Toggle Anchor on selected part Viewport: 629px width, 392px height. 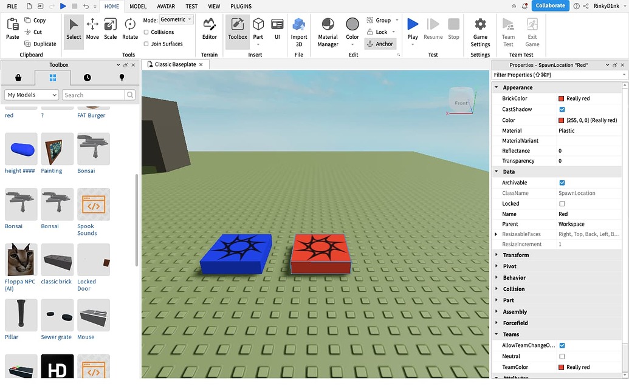coord(380,44)
